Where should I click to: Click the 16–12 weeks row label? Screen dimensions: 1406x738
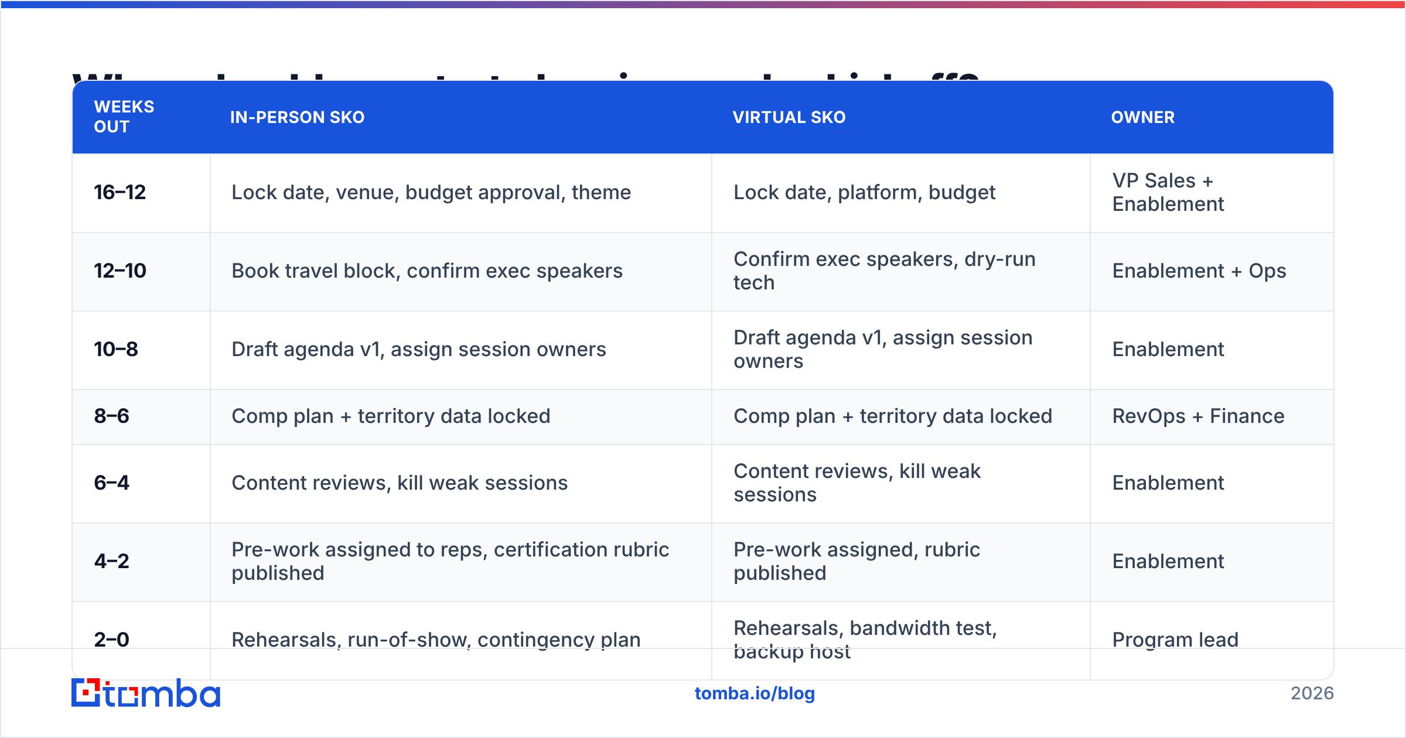120,192
